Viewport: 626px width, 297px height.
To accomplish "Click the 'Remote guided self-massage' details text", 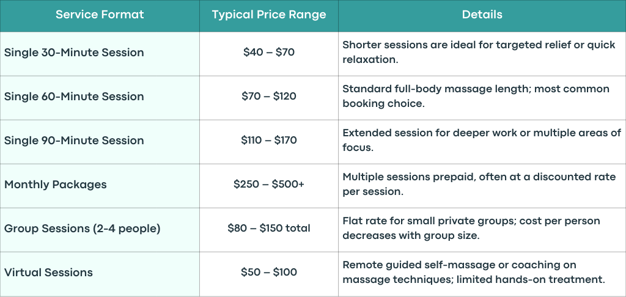I will click(x=474, y=272).
